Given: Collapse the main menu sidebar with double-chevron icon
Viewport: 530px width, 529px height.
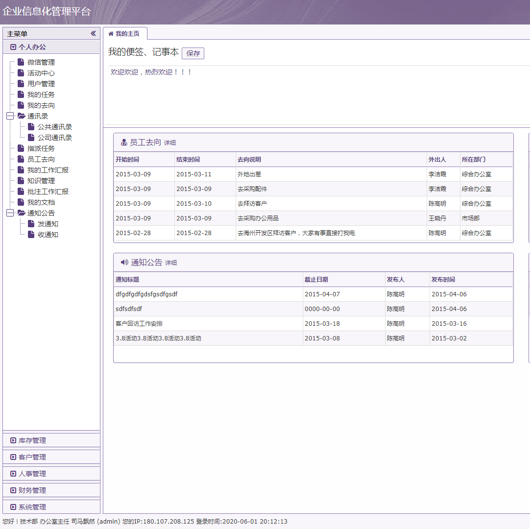Looking at the screenshot, I should (93, 34).
